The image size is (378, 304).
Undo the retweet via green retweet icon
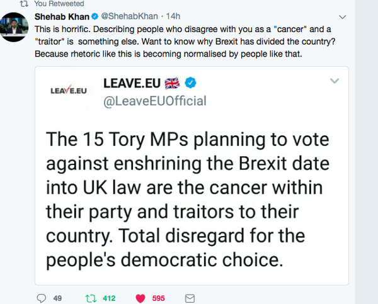[x=91, y=298]
